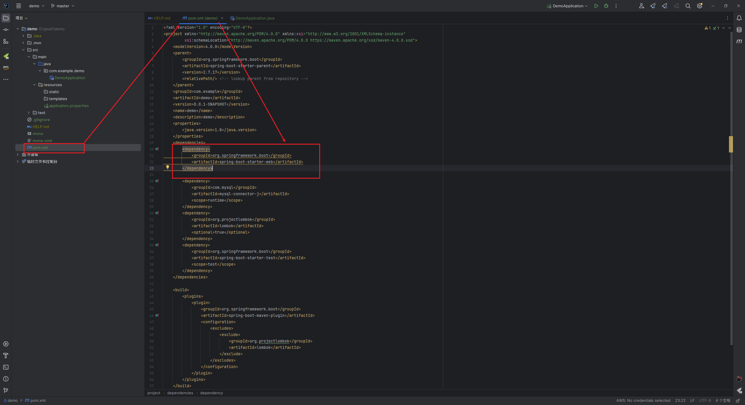Open the Database tool window icon
This screenshot has height=405, width=745.
(x=739, y=30)
